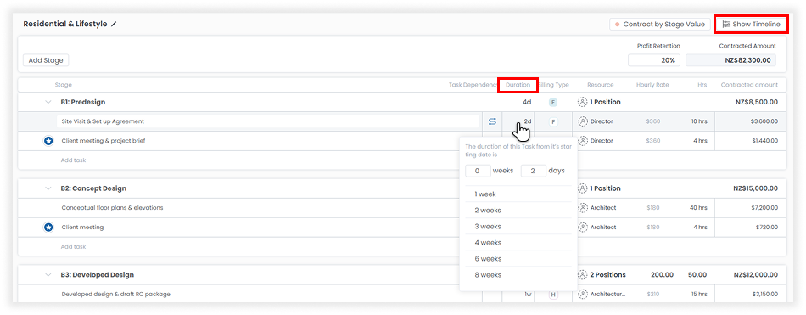Click the Add Stage button

click(46, 60)
